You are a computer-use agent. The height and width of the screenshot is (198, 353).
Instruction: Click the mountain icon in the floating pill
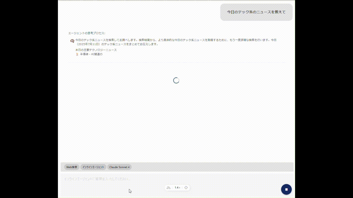click(x=169, y=188)
